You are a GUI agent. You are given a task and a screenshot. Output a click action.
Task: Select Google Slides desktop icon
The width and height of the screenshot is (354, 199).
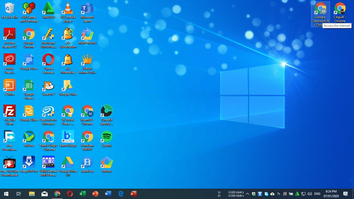pyautogui.click(x=29, y=113)
